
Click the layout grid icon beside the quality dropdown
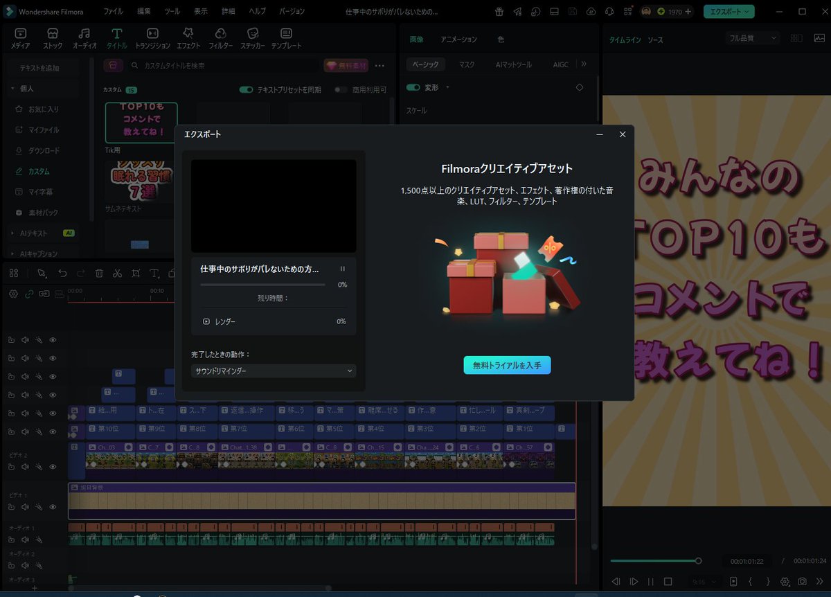tap(796, 39)
